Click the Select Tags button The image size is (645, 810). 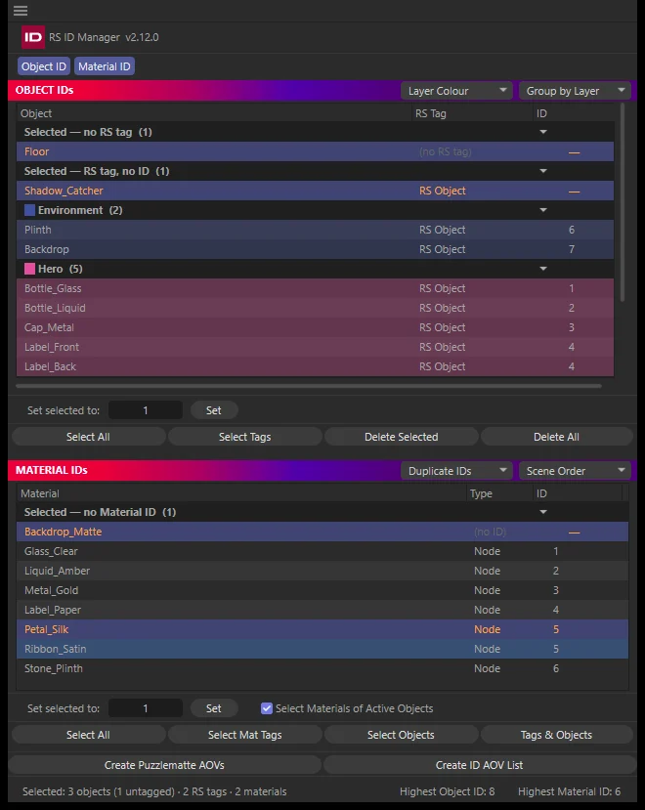[x=245, y=437]
